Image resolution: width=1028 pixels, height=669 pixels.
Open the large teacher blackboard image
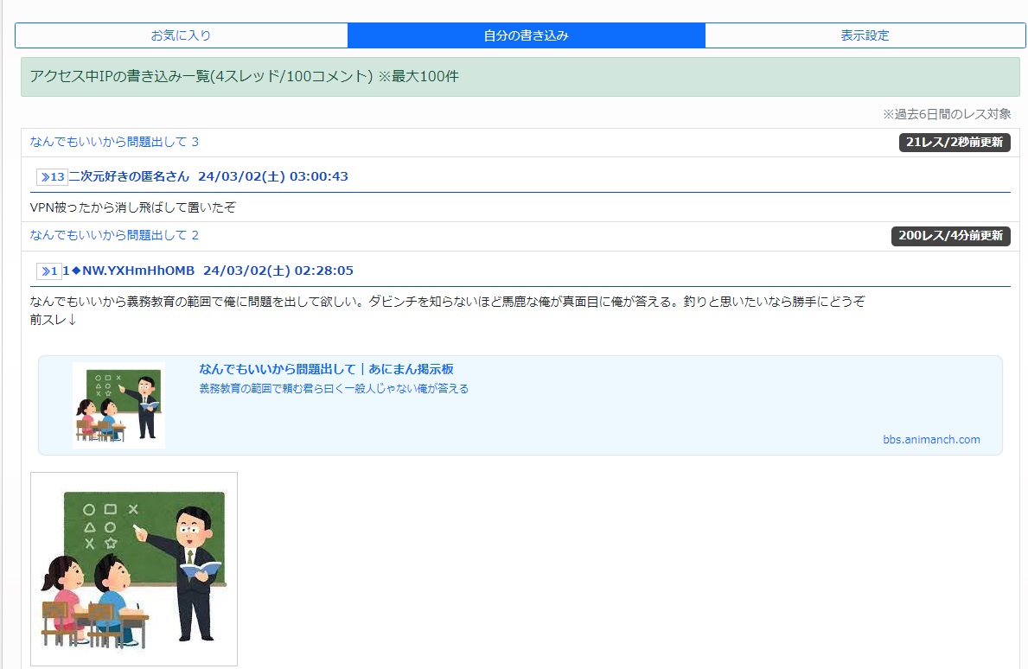pos(134,569)
